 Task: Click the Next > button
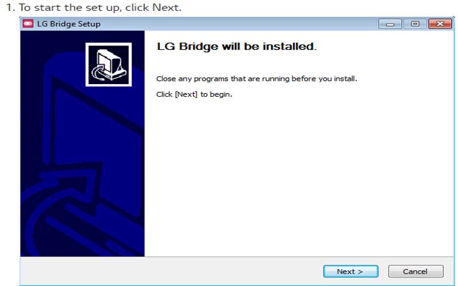[x=350, y=271]
